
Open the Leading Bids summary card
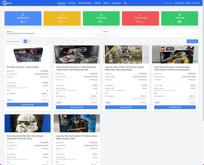tap(101, 18)
